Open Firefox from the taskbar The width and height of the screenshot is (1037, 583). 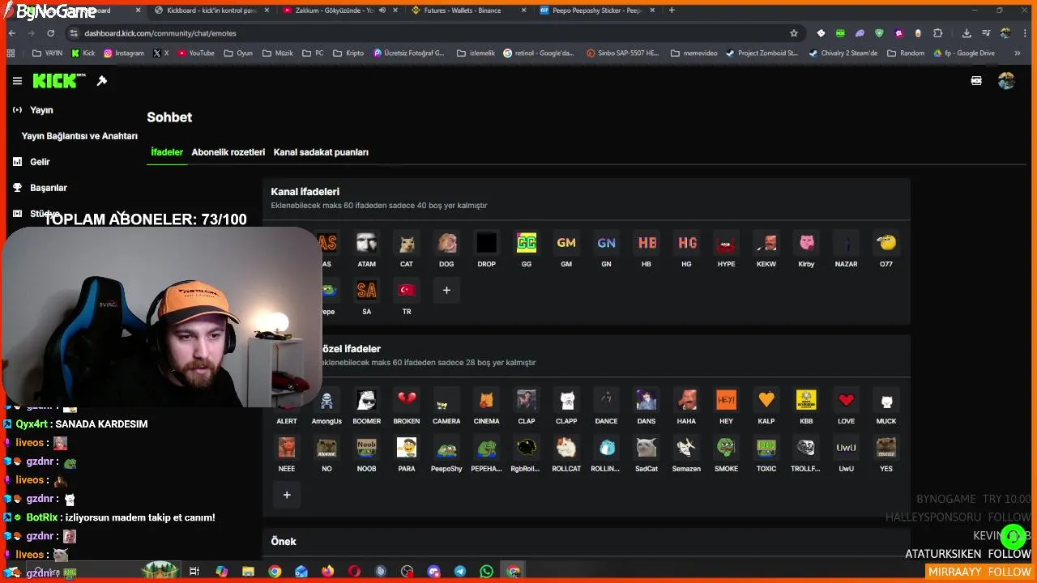(327, 571)
